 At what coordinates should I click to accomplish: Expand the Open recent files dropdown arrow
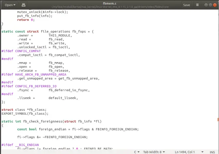coord(14,5)
